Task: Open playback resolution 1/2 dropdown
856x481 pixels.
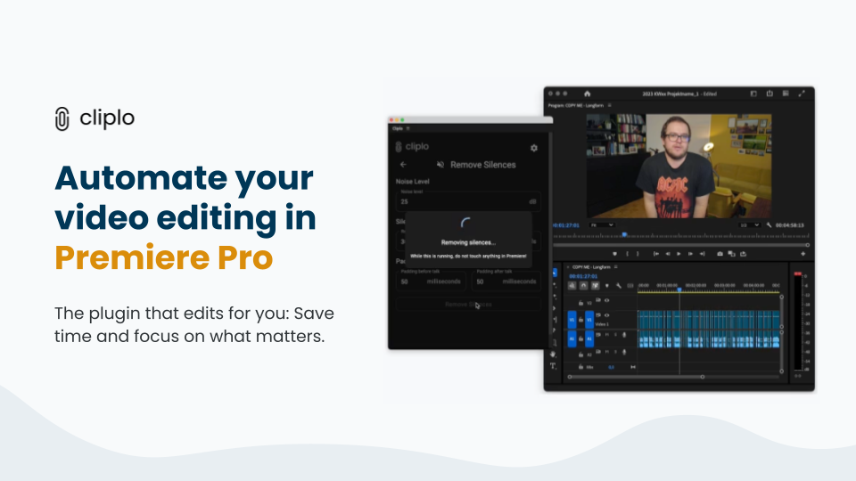Action: point(750,224)
